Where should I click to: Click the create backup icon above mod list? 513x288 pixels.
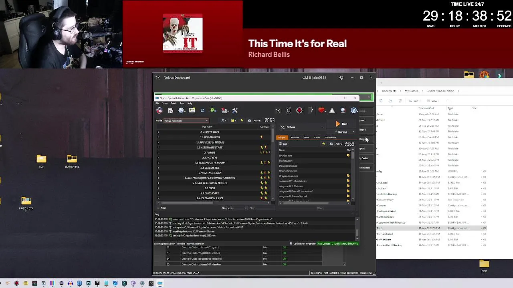click(x=249, y=120)
